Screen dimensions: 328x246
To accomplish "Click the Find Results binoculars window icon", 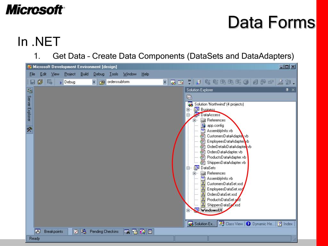I will pos(127,232).
